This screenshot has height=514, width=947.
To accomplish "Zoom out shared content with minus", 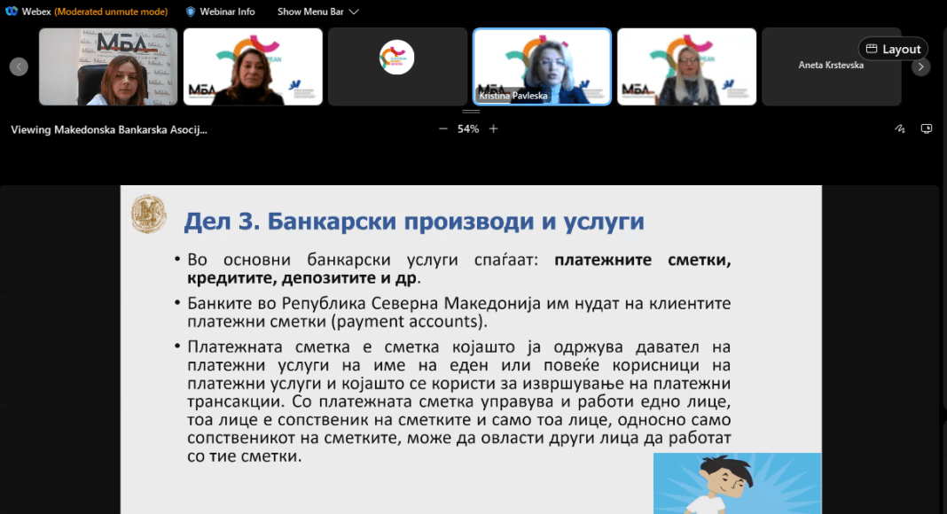I will (x=443, y=128).
